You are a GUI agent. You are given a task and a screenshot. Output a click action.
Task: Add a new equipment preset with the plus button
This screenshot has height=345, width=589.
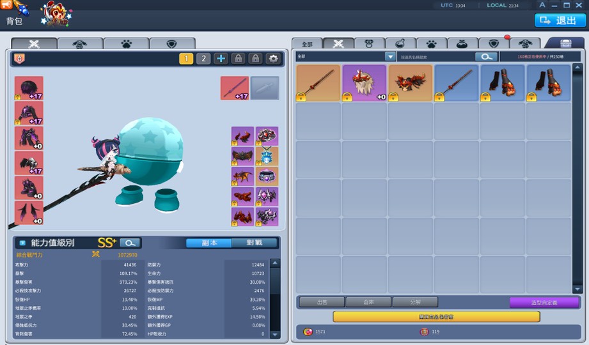[x=221, y=59]
